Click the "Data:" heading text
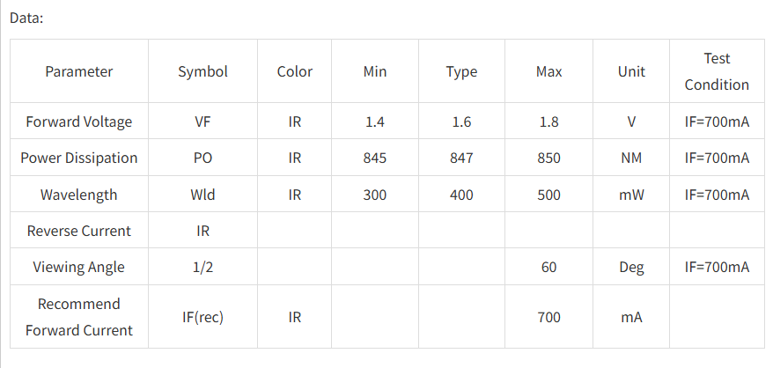Image resolution: width=773 pixels, height=368 pixels. point(26,18)
